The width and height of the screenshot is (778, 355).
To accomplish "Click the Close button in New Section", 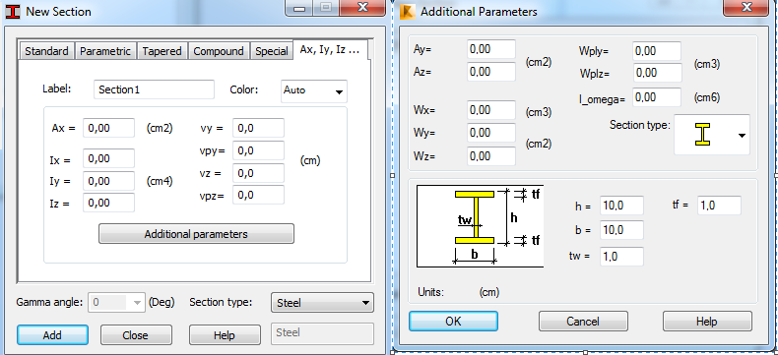I will click(136, 335).
